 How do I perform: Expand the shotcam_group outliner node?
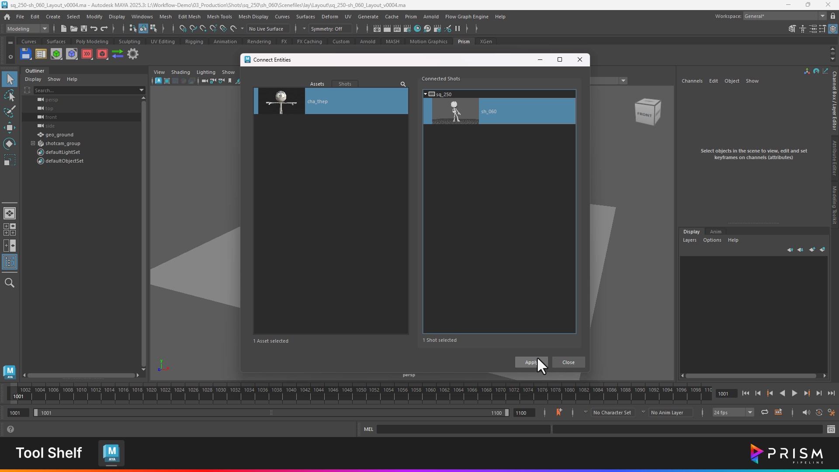33,143
